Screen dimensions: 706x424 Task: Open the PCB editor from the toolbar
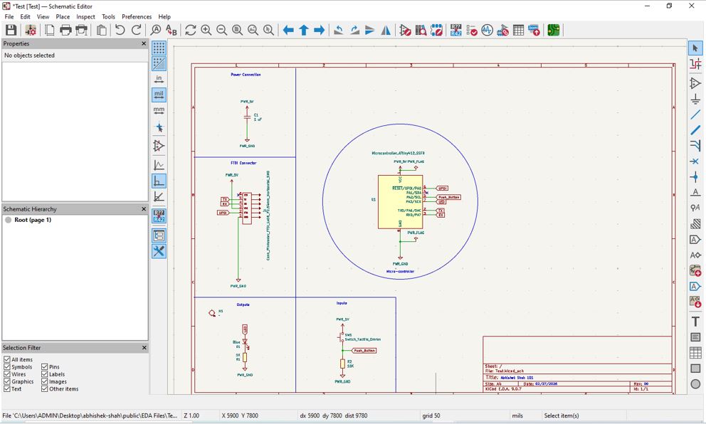(553, 30)
